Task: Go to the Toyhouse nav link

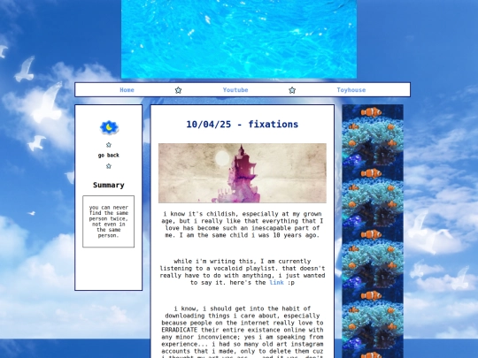Action: (351, 90)
